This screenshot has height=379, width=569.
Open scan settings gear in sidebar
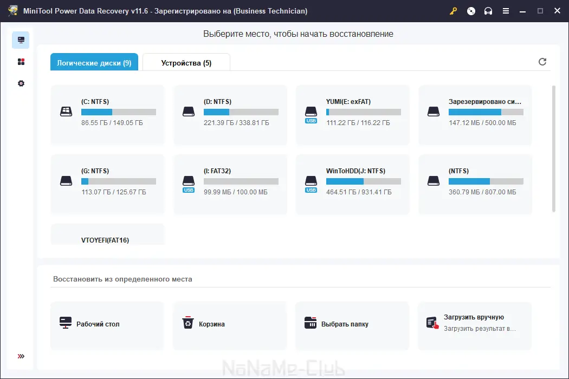(x=21, y=83)
